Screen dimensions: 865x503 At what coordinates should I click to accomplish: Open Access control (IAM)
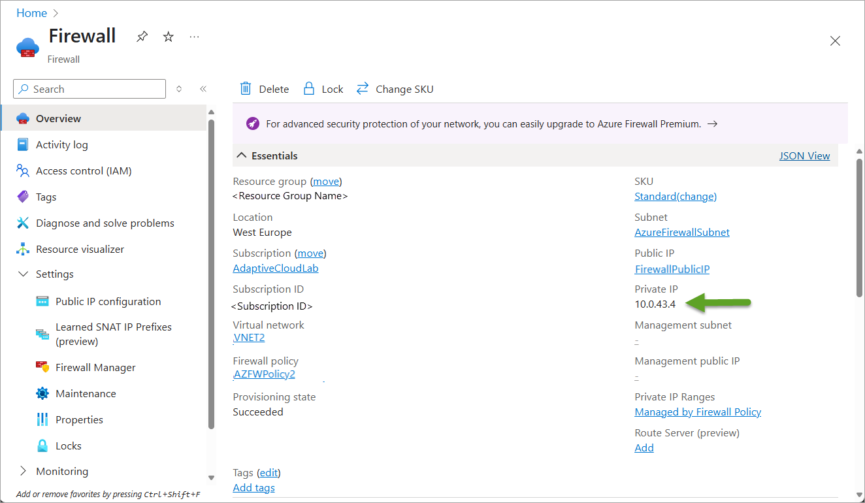coord(84,171)
